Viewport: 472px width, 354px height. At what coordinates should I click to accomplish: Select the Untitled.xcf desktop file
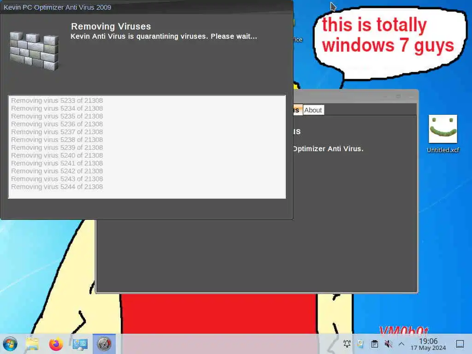click(x=443, y=134)
